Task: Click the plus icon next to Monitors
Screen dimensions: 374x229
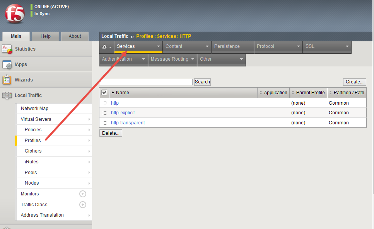Action: pos(83,193)
